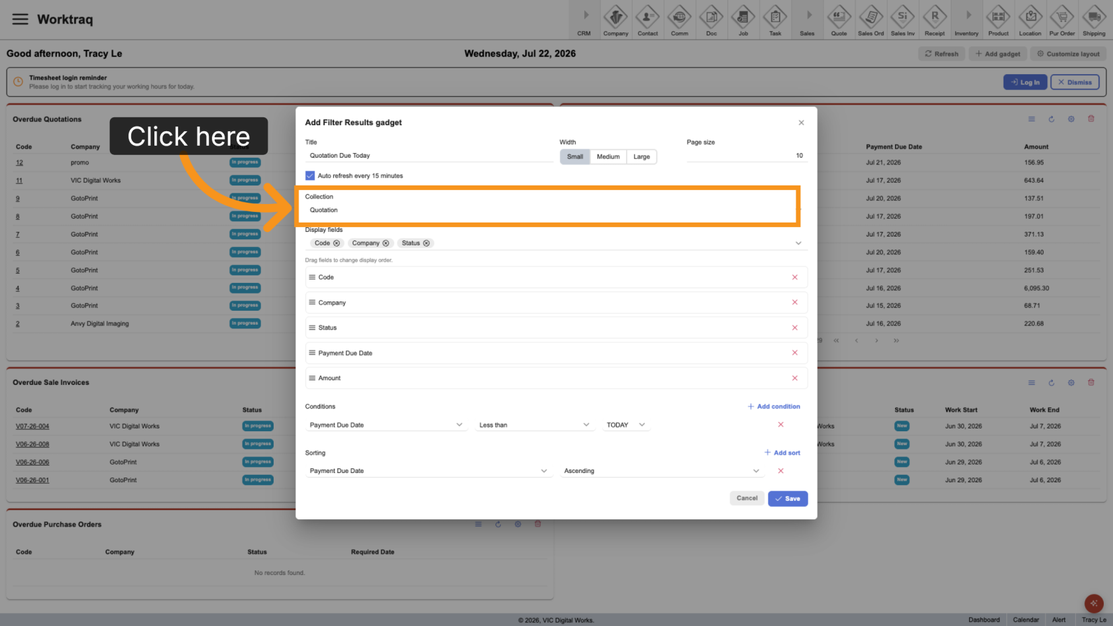Open the Pur Order module icon
Viewport: 1113px width, 626px height.
[x=1062, y=20]
